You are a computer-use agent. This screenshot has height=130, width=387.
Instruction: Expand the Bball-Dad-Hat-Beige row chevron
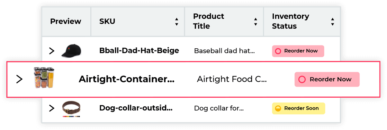52,51
